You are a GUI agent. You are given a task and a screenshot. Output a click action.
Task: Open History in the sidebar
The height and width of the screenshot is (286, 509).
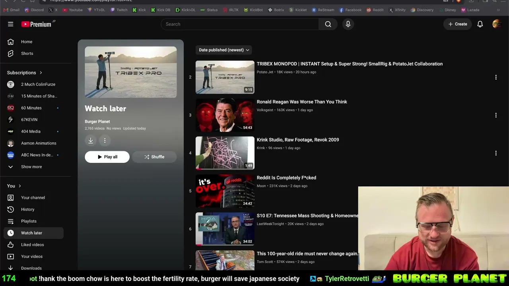point(34,209)
